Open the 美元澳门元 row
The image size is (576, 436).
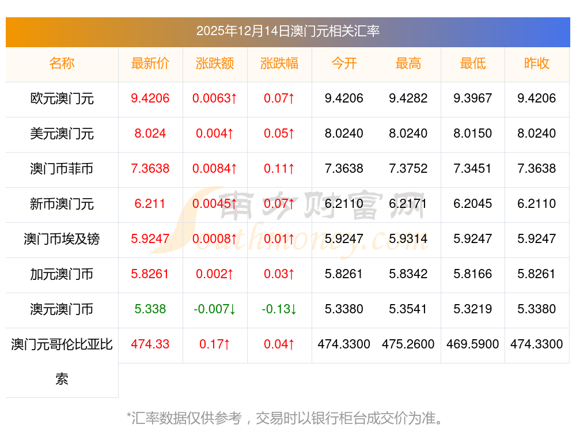tap(62, 134)
